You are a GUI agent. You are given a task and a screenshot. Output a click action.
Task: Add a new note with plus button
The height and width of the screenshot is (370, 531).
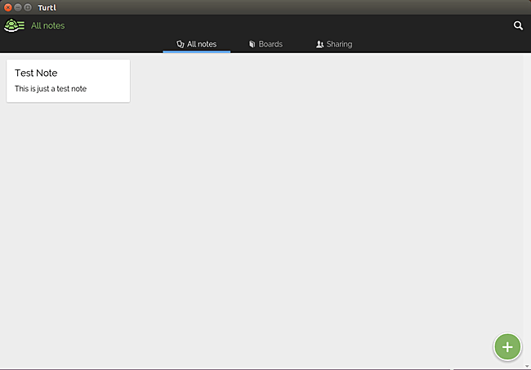click(x=507, y=347)
